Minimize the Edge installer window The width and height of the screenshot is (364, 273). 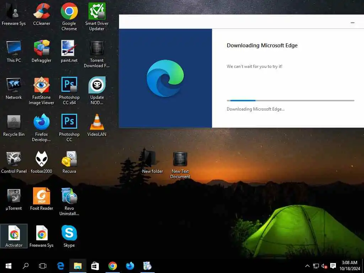(352, 22)
